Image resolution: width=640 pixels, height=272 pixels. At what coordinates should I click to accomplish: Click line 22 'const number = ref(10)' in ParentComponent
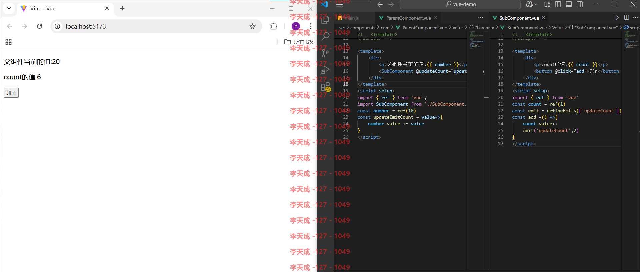coord(387,111)
